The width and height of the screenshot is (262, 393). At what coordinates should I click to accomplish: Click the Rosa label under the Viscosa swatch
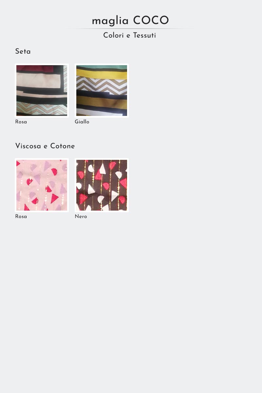point(21,216)
